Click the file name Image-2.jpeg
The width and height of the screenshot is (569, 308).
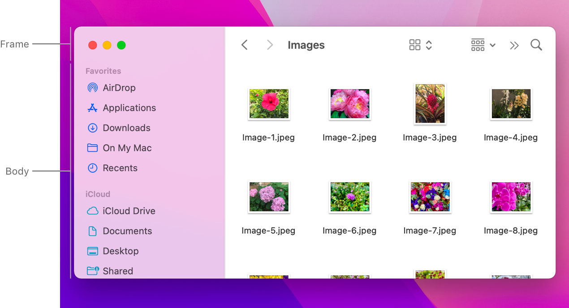(349, 137)
